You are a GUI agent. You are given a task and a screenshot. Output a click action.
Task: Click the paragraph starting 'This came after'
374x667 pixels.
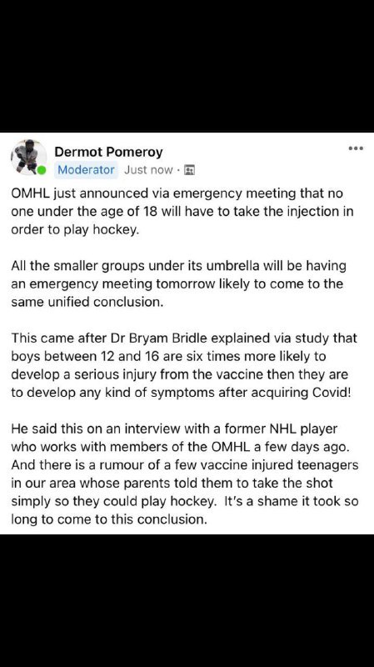184,365
